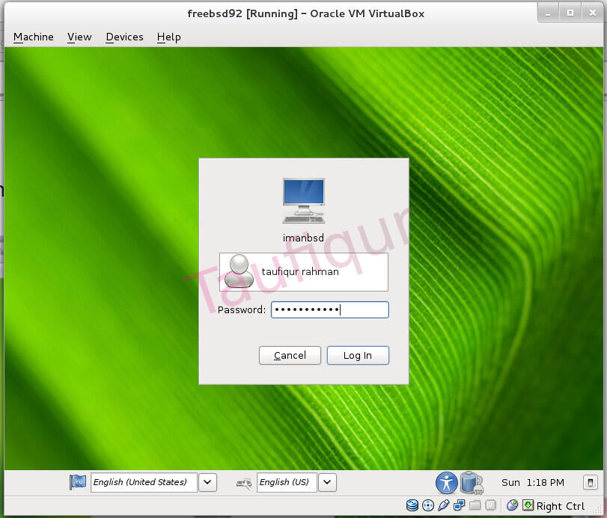
Task: Click the imanbsd hostname label
Action: pos(304,238)
